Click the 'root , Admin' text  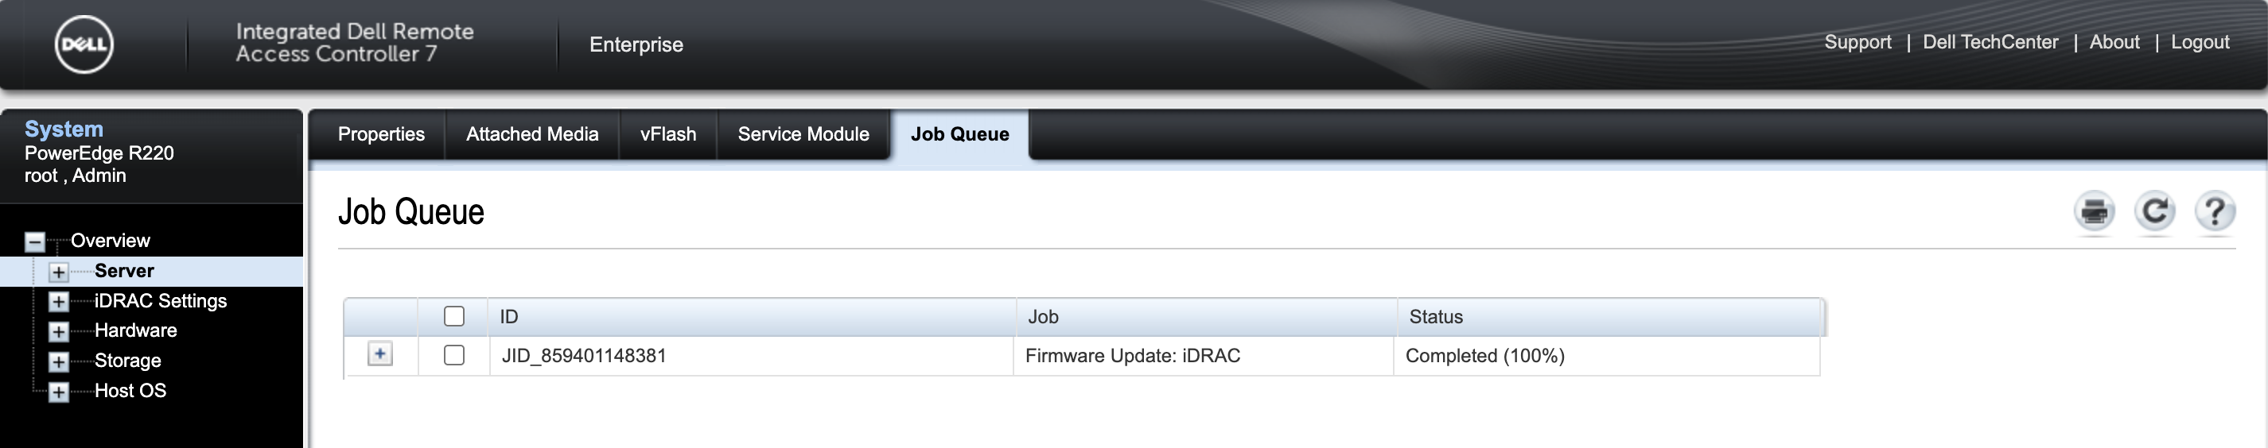pos(75,176)
